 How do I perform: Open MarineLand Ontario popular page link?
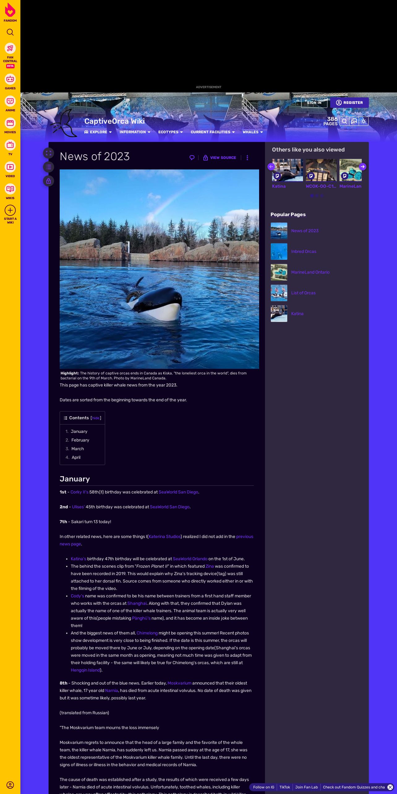pos(310,272)
